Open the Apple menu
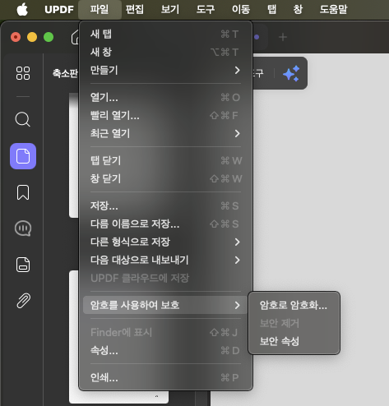389x406 pixels. (x=22, y=10)
